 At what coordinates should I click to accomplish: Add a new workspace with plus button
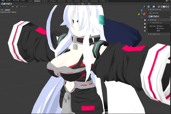click(x=107, y=1)
